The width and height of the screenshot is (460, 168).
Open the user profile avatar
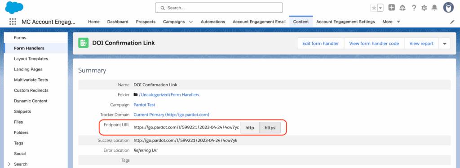[449, 8]
